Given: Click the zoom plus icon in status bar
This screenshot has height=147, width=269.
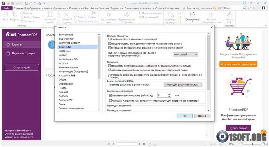Looking at the screenshot, I should pyautogui.click(x=263, y=144).
